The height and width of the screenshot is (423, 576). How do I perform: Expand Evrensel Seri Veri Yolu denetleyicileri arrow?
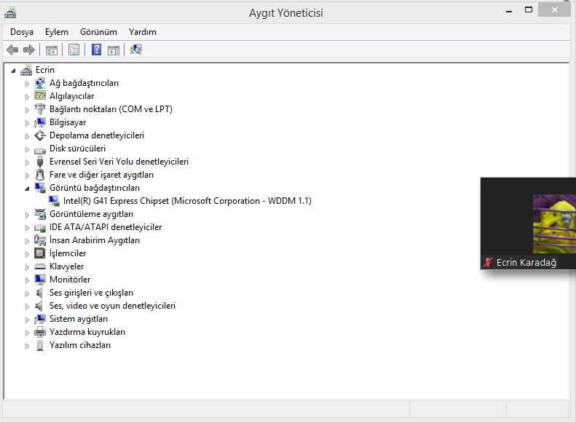pyautogui.click(x=27, y=162)
